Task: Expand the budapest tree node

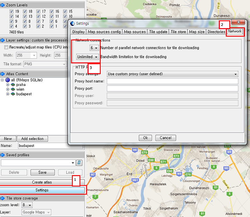Action: [x=8, y=94]
